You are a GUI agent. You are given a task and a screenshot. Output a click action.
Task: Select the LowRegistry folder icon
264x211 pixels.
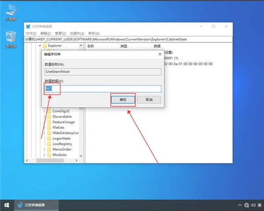pyautogui.click(x=49, y=144)
